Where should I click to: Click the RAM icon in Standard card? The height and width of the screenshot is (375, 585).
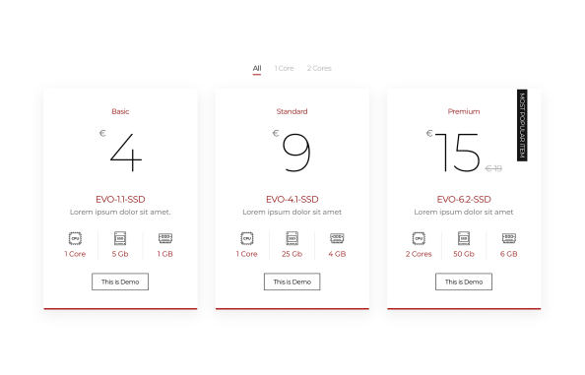[337, 238]
